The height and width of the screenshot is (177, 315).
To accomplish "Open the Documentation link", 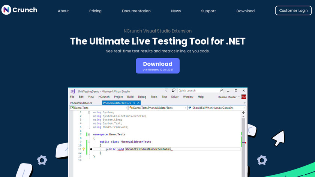I will (x=136, y=11).
